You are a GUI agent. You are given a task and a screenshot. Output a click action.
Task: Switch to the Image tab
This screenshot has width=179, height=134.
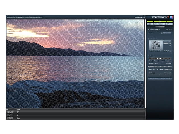pos(163,27)
